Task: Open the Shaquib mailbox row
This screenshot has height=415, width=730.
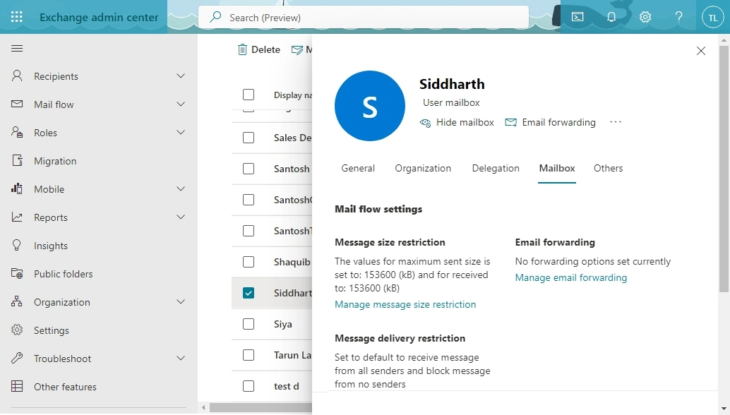Action: pyautogui.click(x=292, y=262)
